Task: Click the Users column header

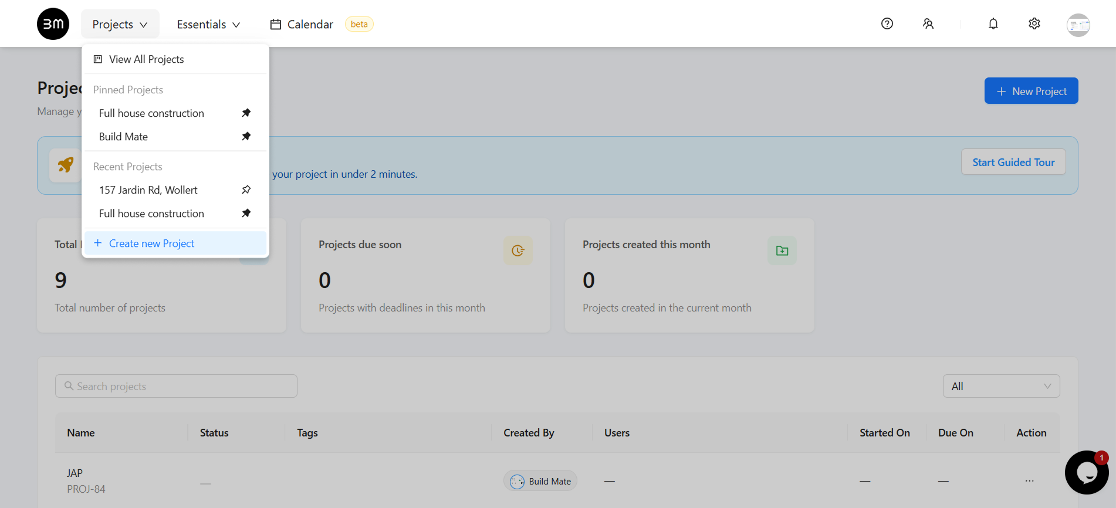Action: click(x=617, y=433)
